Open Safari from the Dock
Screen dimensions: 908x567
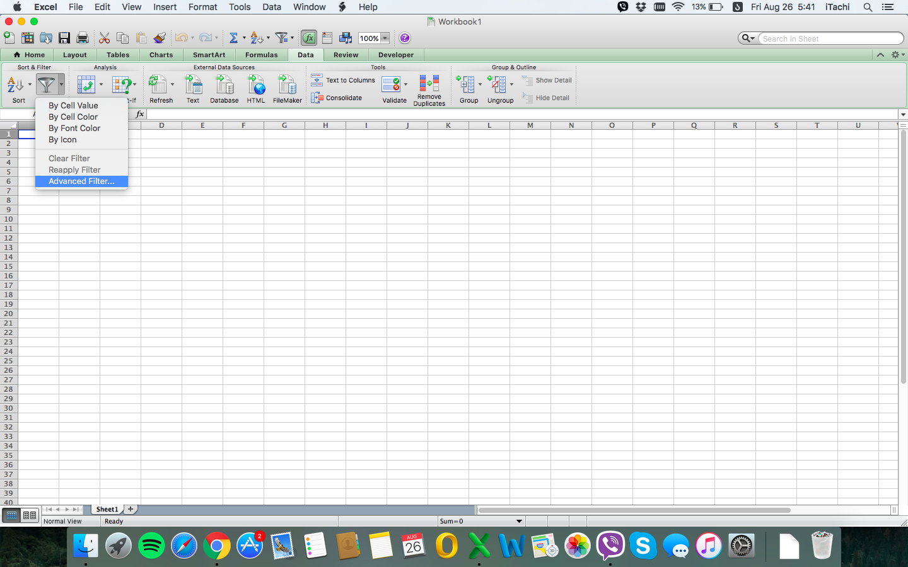click(x=184, y=546)
